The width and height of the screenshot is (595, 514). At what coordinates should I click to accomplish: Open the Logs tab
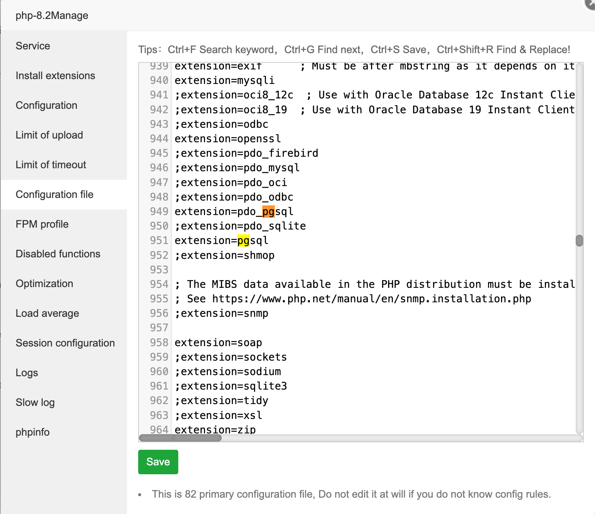tap(27, 373)
